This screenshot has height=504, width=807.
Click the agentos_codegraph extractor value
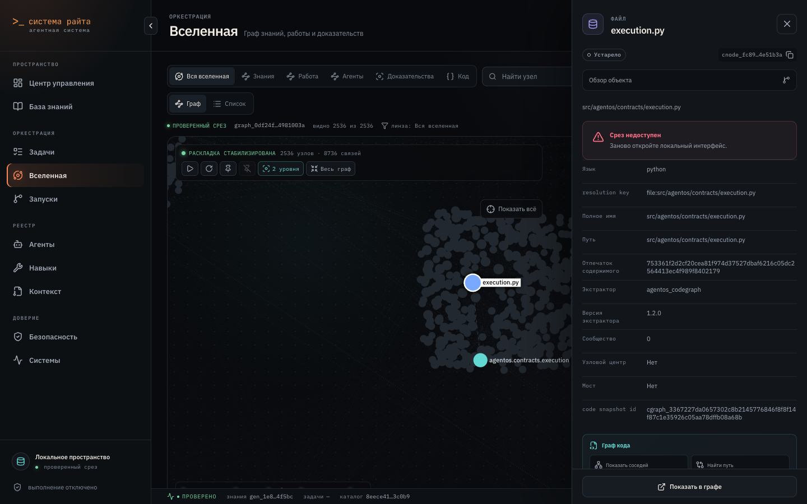coord(674,290)
